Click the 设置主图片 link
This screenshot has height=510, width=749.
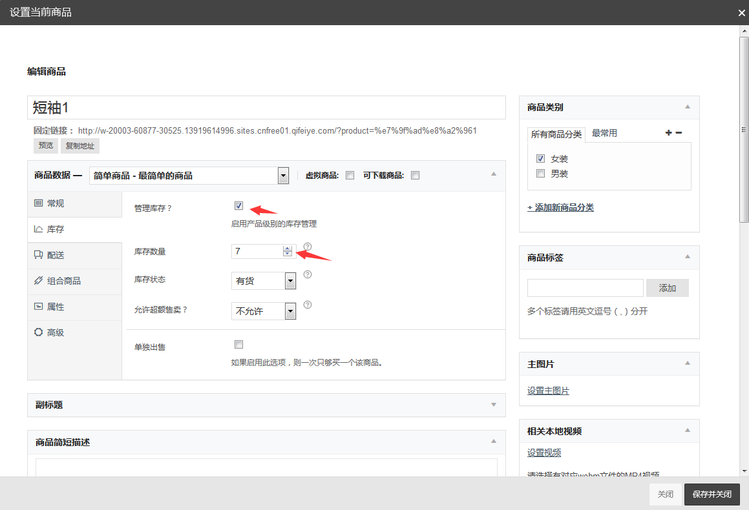pos(548,391)
